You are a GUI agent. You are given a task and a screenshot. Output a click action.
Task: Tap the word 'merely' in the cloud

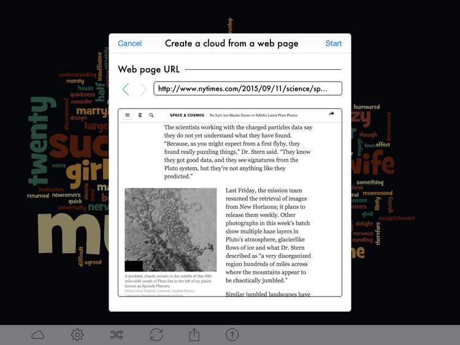pyautogui.click(x=75, y=81)
